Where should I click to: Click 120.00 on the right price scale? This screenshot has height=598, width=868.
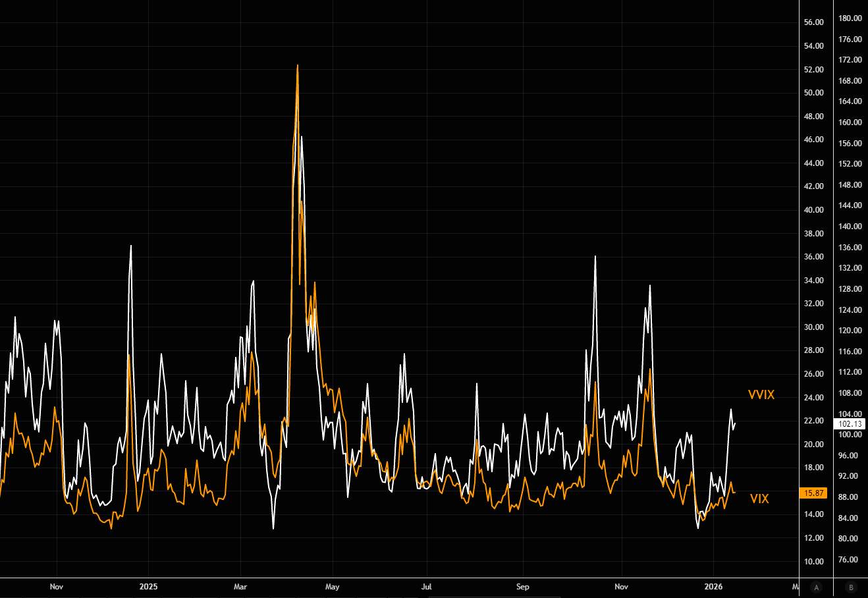(850, 331)
